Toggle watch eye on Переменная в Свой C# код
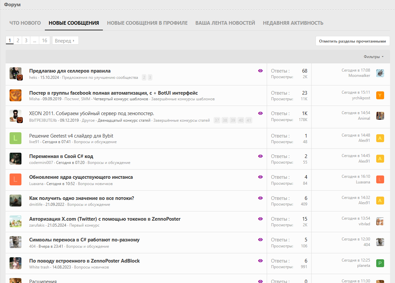The height and width of the screenshot is (283, 395). coord(260,156)
